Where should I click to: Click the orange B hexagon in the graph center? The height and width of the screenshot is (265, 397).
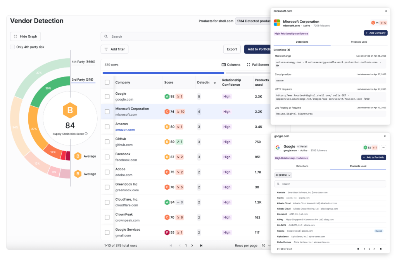click(x=70, y=110)
